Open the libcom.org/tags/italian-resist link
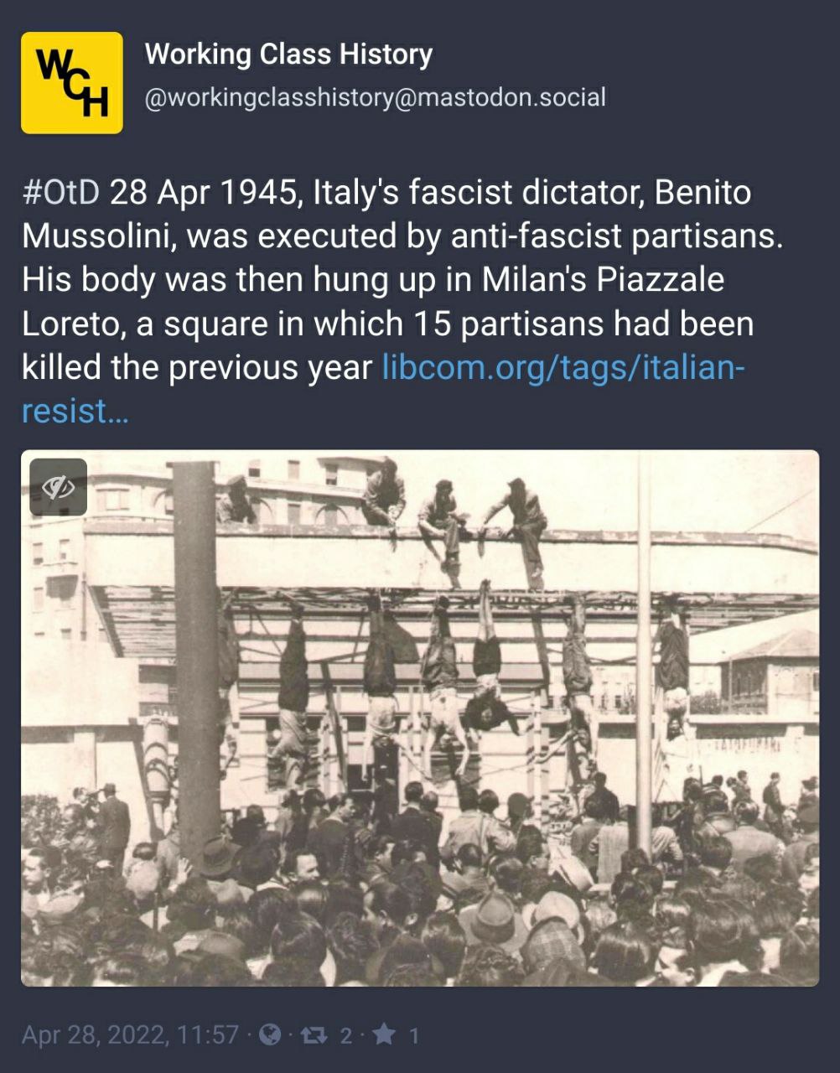840x1073 pixels. tap(562, 367)
